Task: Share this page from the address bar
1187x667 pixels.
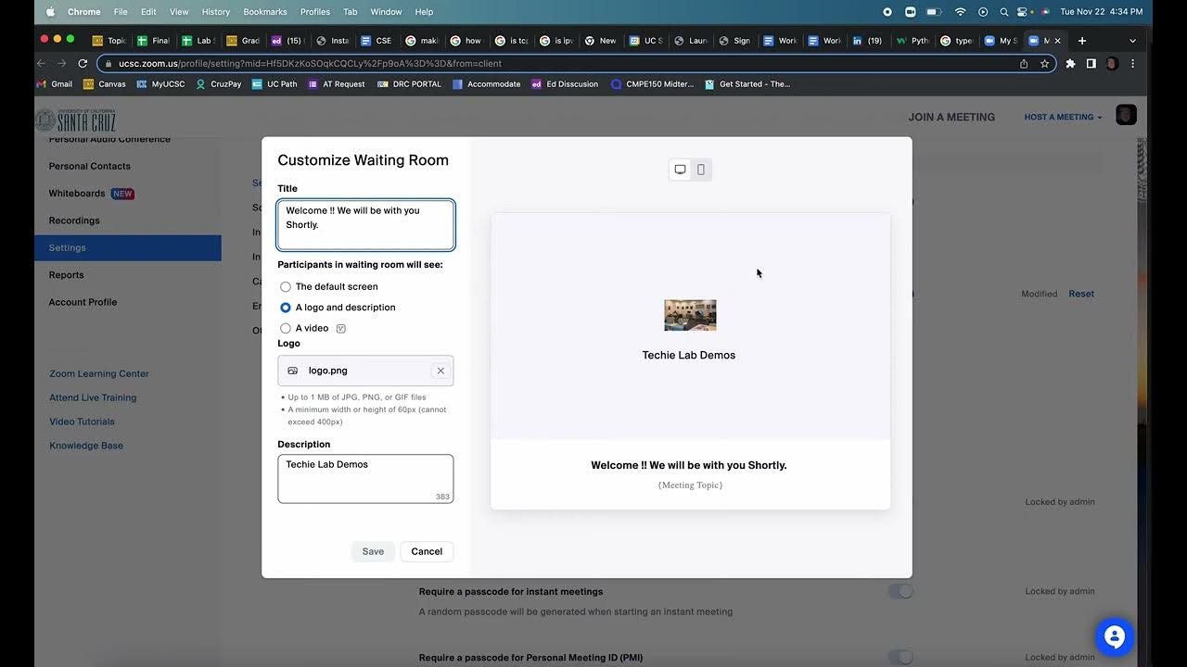Action: coord(1024,64)
